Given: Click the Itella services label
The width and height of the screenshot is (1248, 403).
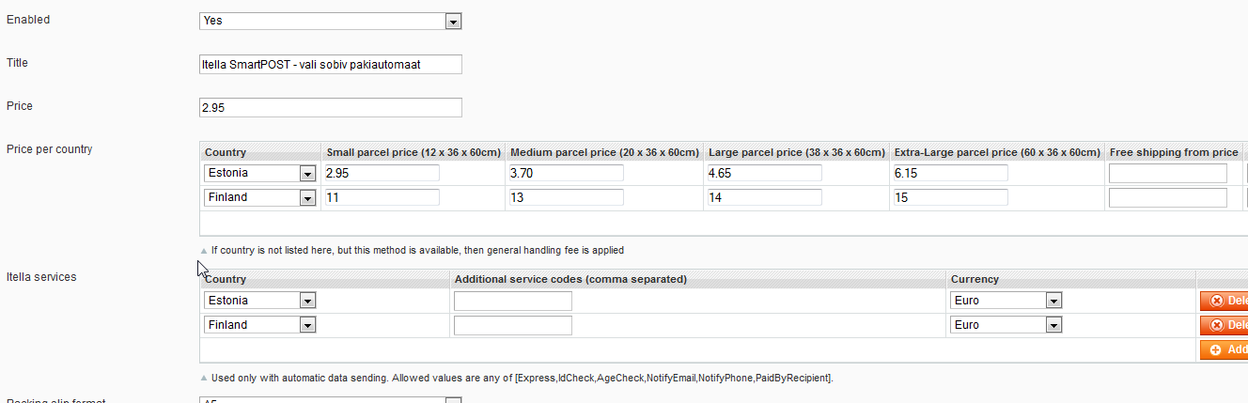Looking at the screenshot, I should coord(41,277).
